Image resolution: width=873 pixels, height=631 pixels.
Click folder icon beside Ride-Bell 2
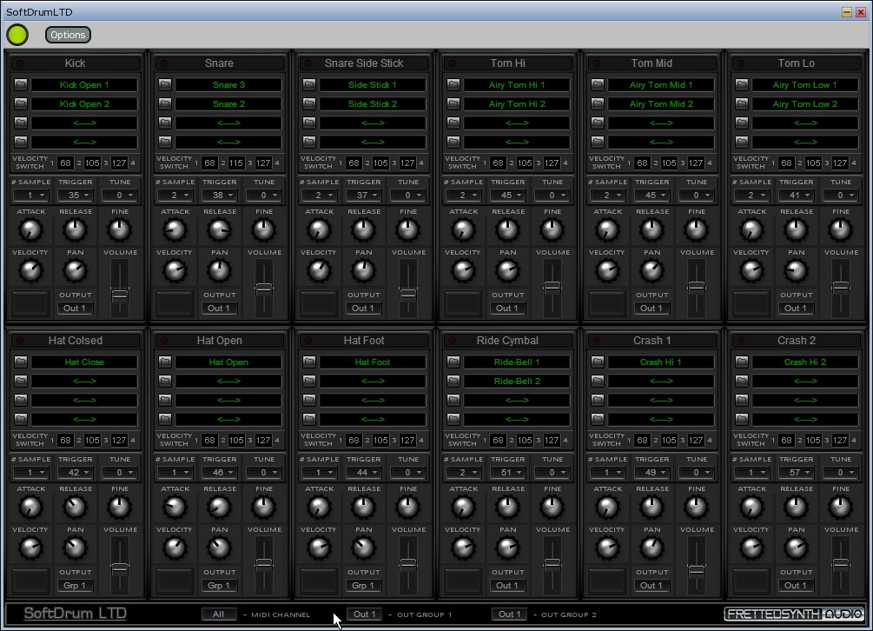(453, 381)
